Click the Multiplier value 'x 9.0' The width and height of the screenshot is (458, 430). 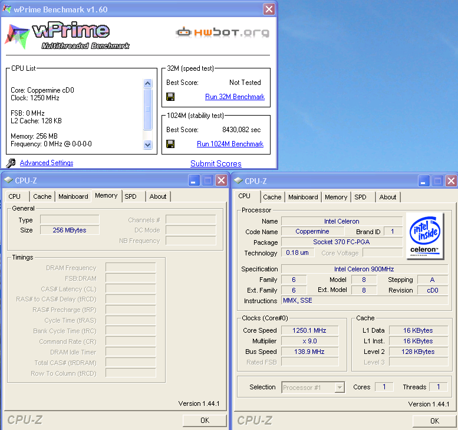tap(309, 341)
